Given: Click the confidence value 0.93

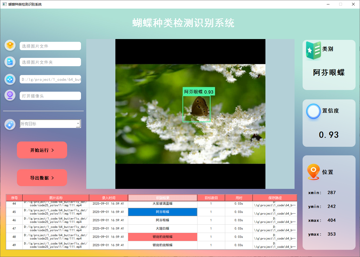Looking at the screenshot, I should tap(329, 135).
